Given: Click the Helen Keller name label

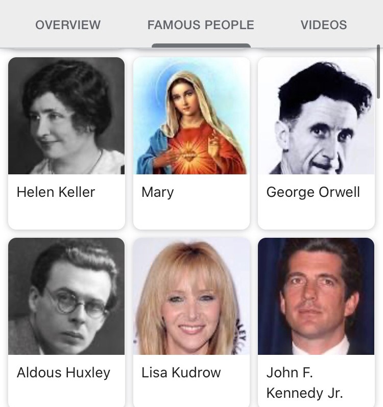Looking at the screenshot, I should coord(56,192).
